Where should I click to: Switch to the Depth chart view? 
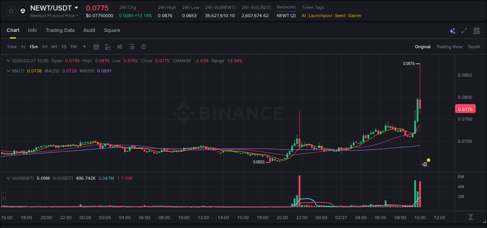click(x=474, y=47)
